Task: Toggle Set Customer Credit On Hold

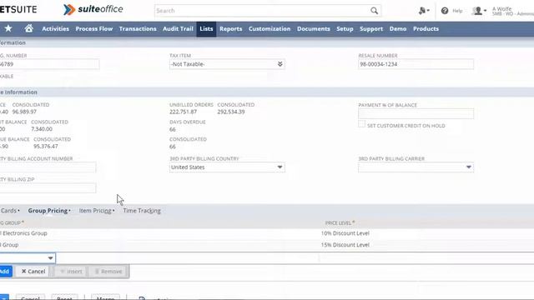Action: coord(361,124)
